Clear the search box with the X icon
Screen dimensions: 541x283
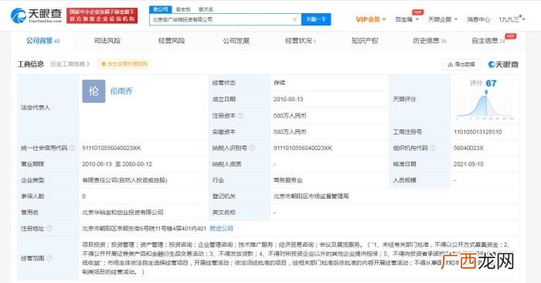pyautogui.click(x=295, y=19)
